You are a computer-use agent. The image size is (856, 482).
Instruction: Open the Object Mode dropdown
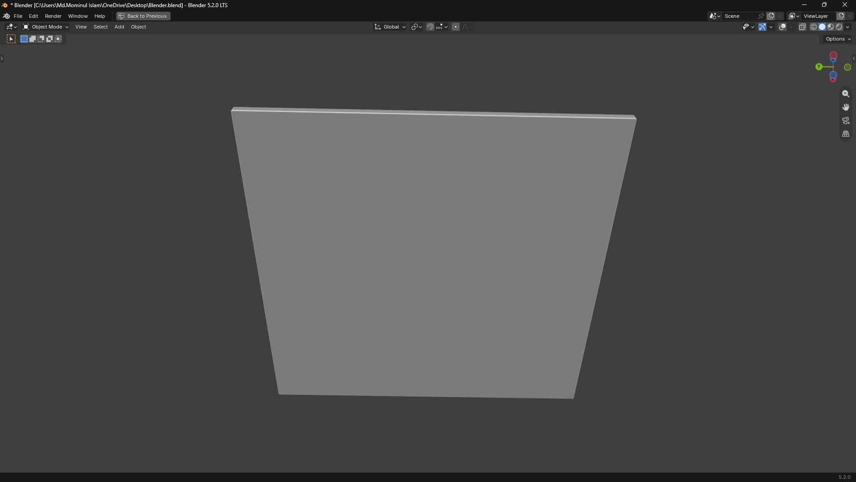click(46, 27)
